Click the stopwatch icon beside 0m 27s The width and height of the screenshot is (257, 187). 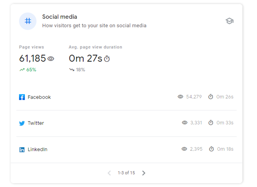(x=107, y=59)
